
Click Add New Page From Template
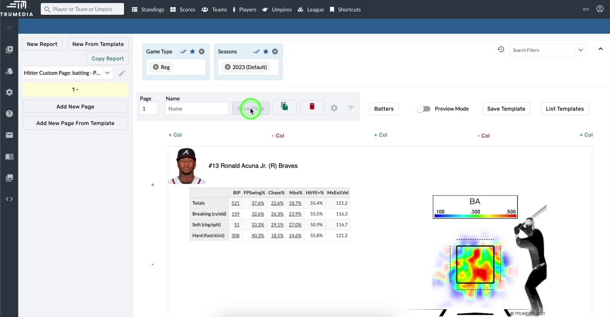click(75, 123)
